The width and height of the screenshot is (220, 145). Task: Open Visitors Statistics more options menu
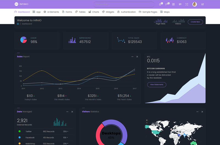tap(197, 112)
